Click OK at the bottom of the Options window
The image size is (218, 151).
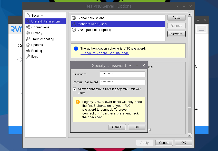(x=184, y=143)
